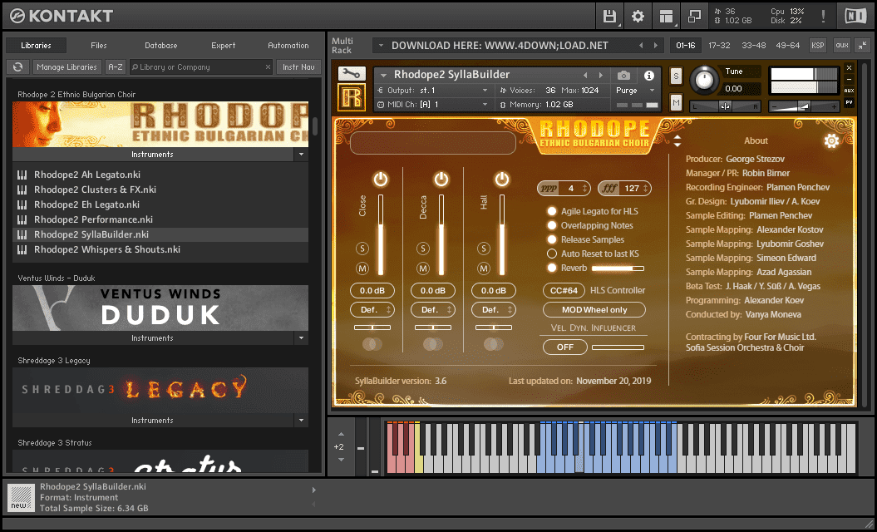This screenshot has width=877, height=532.
Task: Solo the Close microphone channel
Action: (362, 249)
